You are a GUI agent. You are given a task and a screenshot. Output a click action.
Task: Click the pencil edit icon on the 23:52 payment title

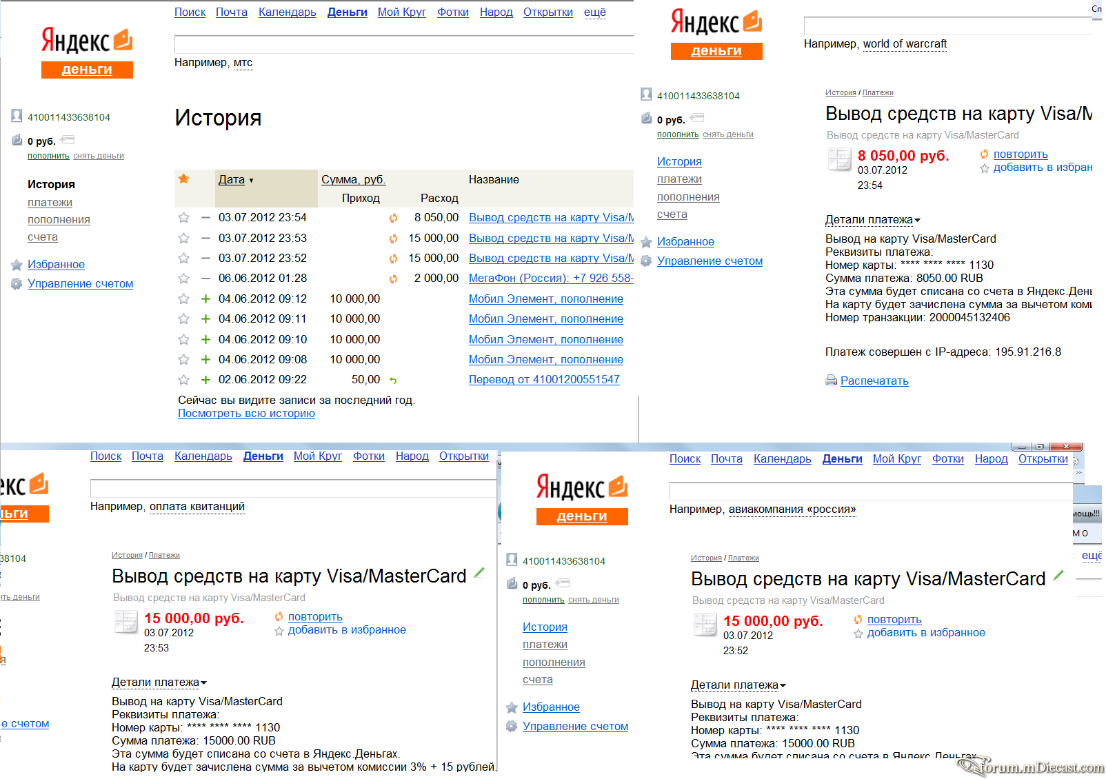(1058, 575)
